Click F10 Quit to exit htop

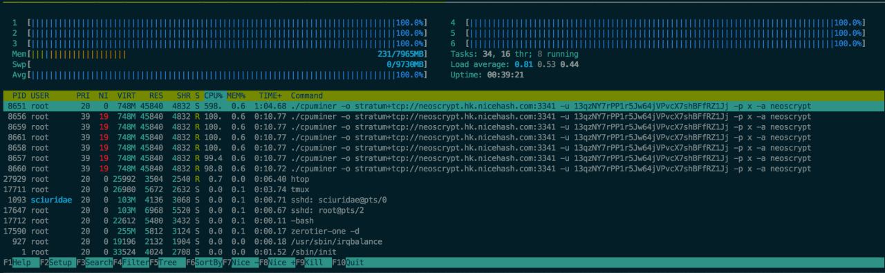click(x=348, y=263)
